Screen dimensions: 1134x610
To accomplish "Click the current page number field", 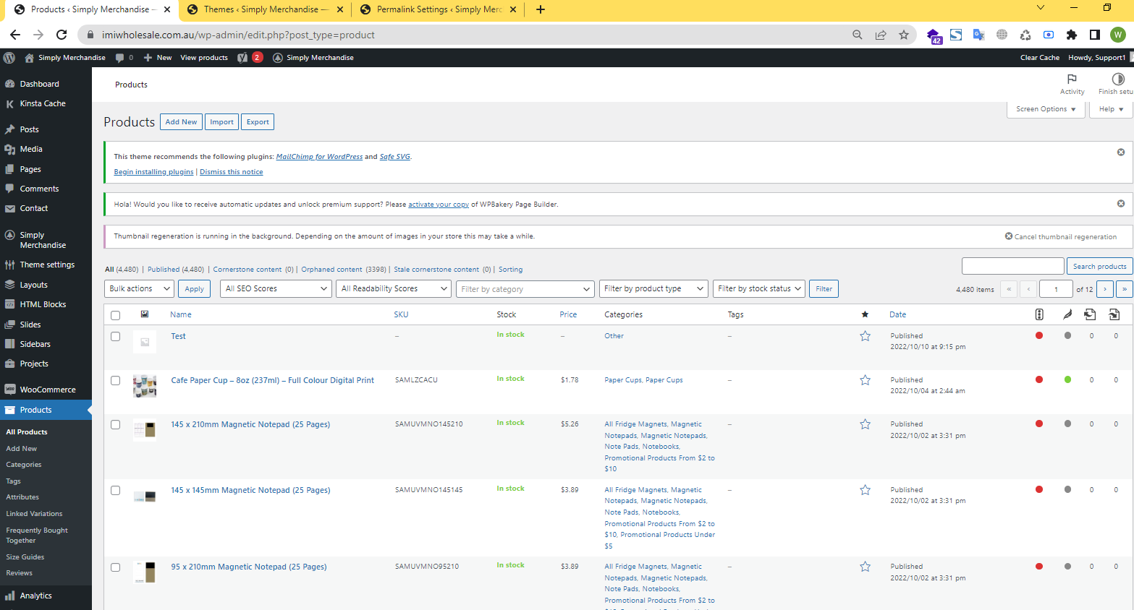I will point(1056,289).
